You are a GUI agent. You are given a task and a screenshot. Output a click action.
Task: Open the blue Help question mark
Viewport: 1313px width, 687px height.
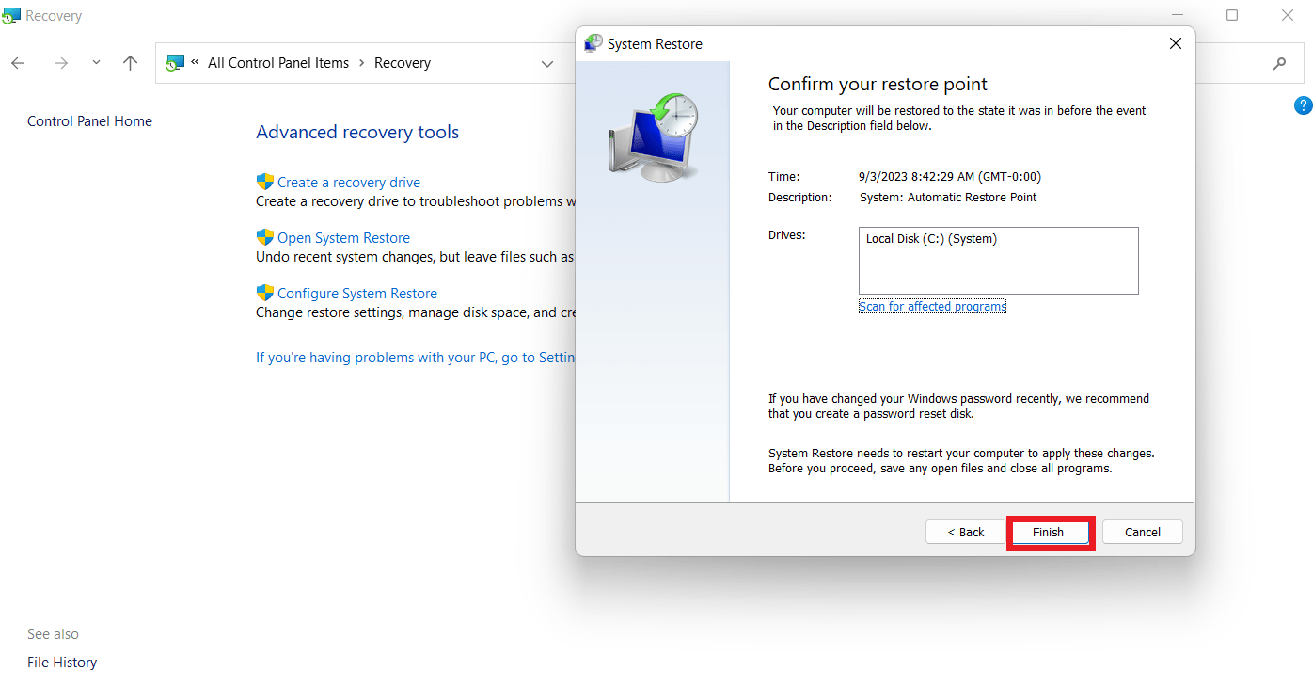[1303, 105]
